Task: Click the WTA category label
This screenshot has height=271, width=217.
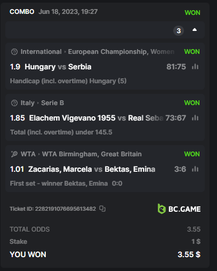Action: (28, 154)
